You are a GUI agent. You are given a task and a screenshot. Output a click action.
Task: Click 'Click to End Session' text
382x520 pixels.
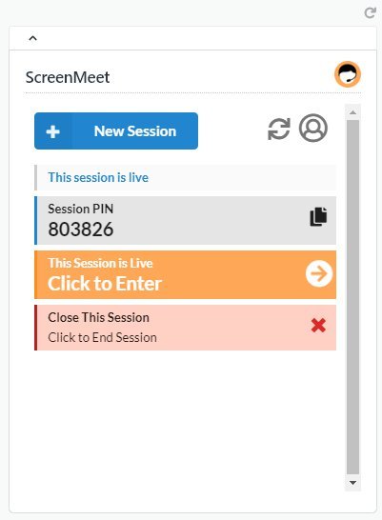click(x=102, y=337)
